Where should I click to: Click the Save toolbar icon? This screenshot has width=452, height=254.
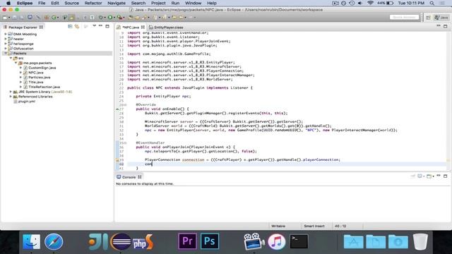pos(14,18)
